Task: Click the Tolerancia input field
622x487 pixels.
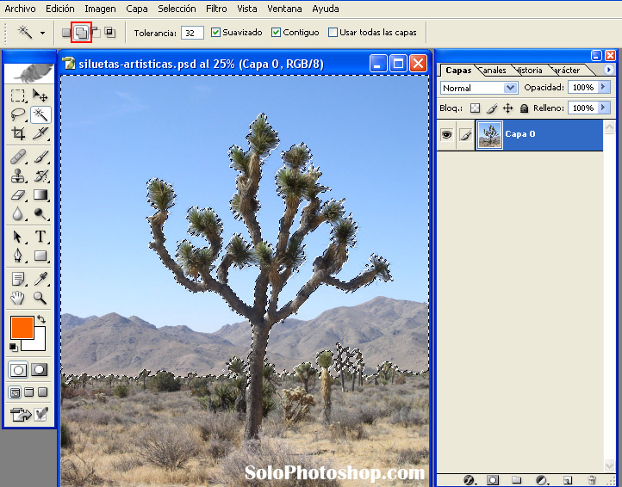Action: coord(192,33)
